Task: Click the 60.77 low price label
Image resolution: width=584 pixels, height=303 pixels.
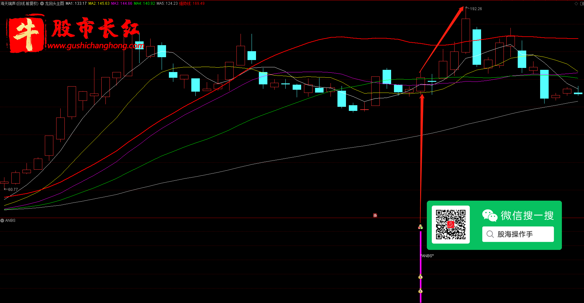Action: (13, 190)
